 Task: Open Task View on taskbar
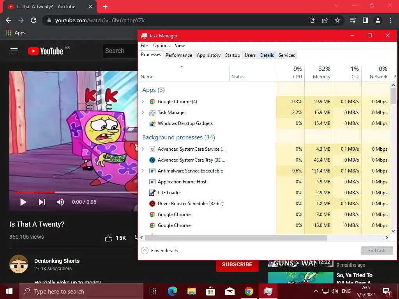click(x=153, y=291)
